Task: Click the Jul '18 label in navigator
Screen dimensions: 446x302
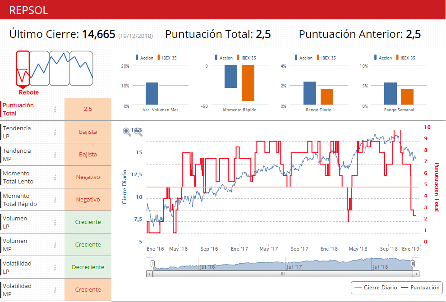Action: click(x=380, y=267)
